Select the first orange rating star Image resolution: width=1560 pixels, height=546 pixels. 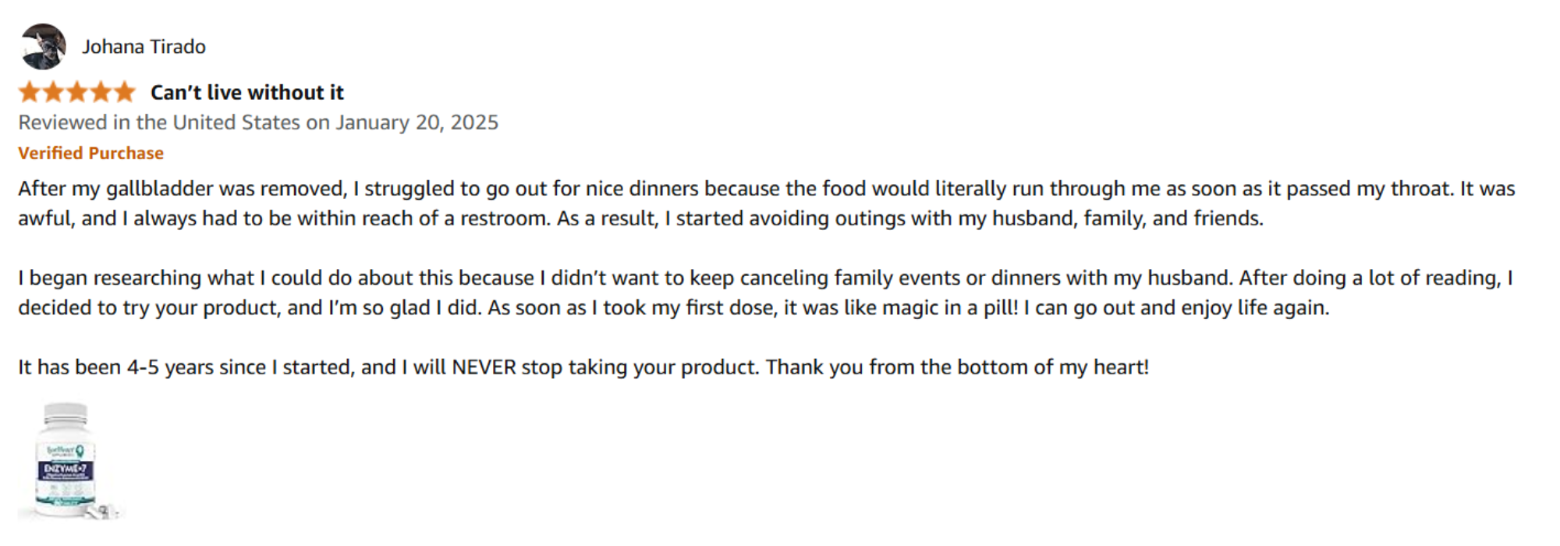click(x=30, y=92)
